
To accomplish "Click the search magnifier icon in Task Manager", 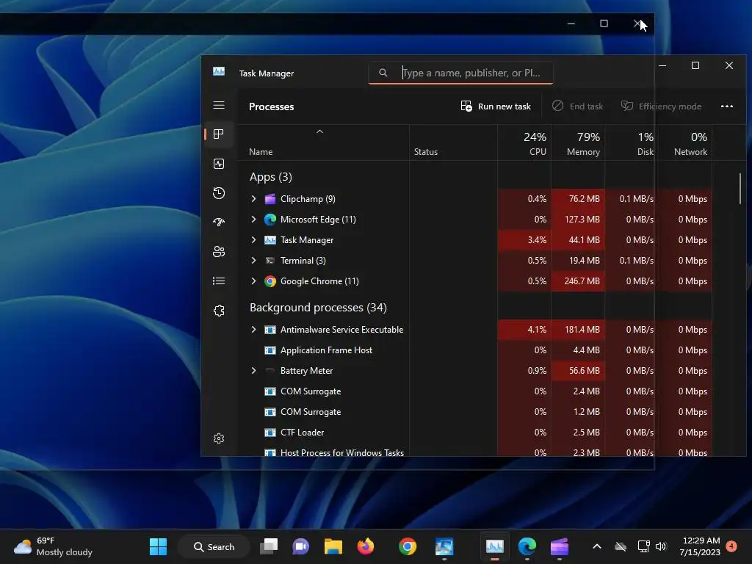I will pos(383,73).
